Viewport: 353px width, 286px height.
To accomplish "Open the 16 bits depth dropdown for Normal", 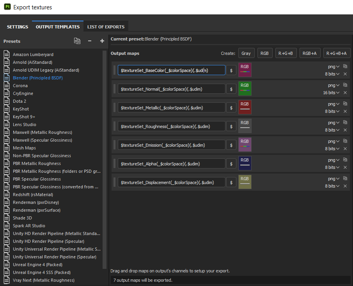I will (x=331, y=93).
